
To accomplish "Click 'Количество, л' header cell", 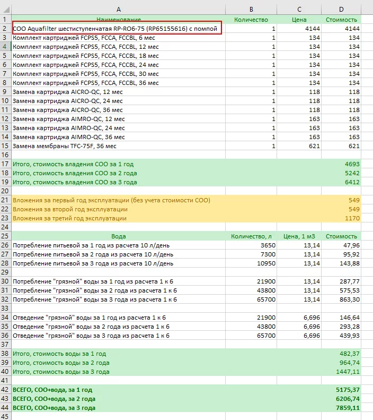I will pyautogui.click(x=251, y=236).
